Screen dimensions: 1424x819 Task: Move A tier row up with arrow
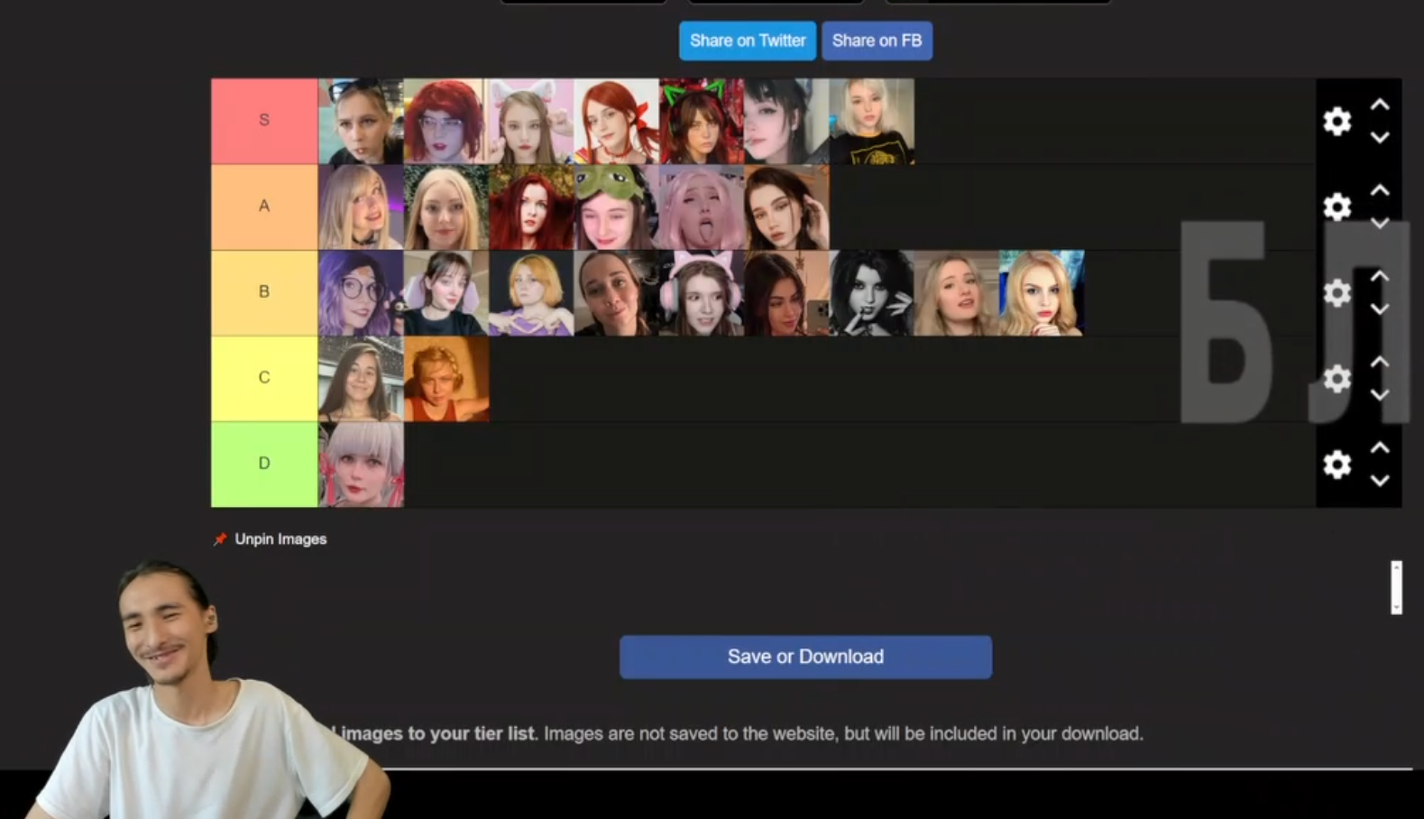click(1380, 190)
